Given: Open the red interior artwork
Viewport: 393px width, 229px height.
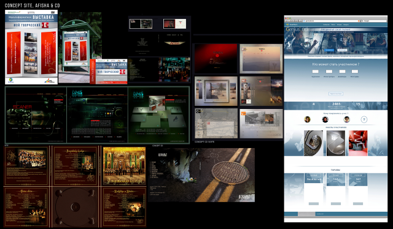Looking at the screenshot, I should pos(358,143).
